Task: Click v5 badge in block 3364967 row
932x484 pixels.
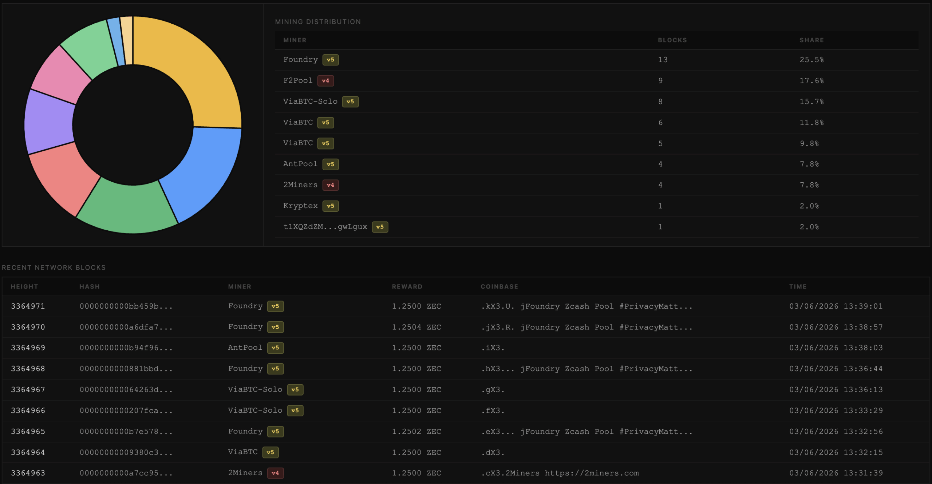Action: coord(295,390)
